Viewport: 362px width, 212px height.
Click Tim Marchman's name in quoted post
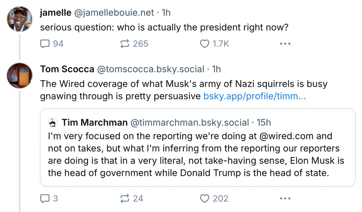94,123
